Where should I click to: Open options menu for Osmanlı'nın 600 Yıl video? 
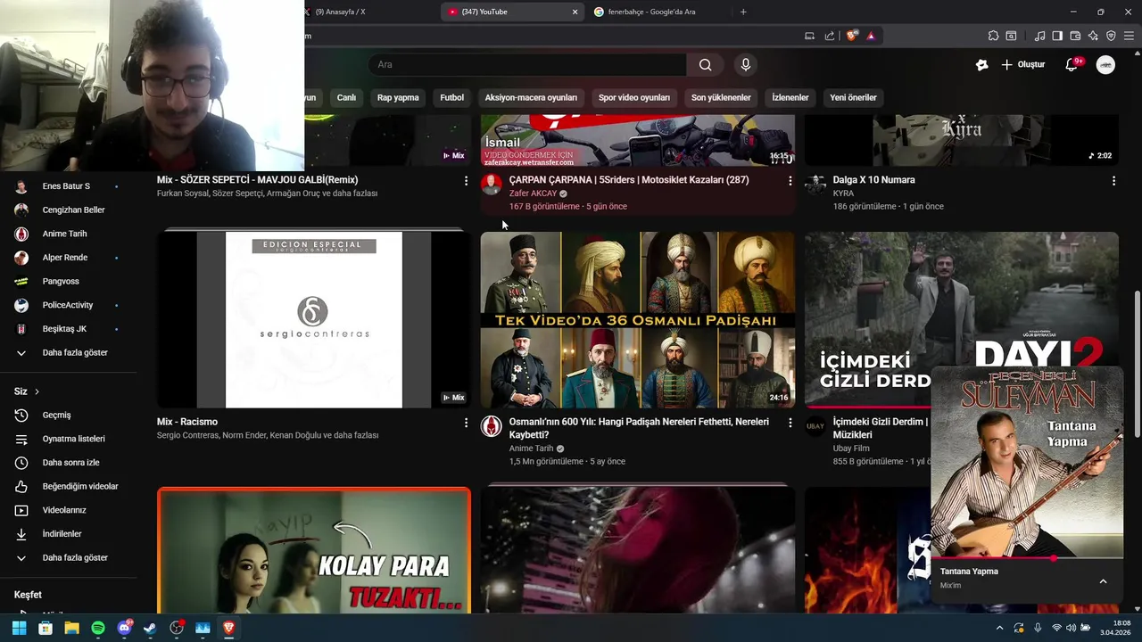point(790,423)
